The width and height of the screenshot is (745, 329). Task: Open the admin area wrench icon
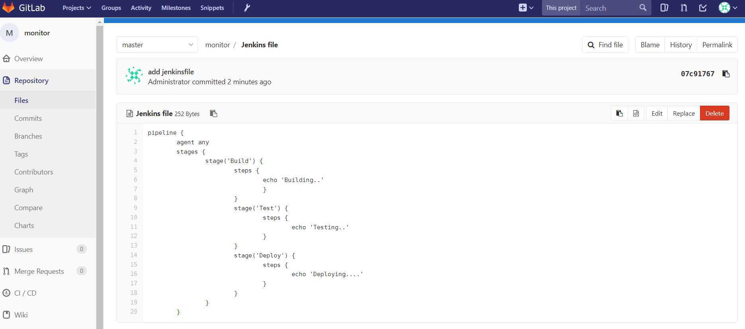point(247,8)
